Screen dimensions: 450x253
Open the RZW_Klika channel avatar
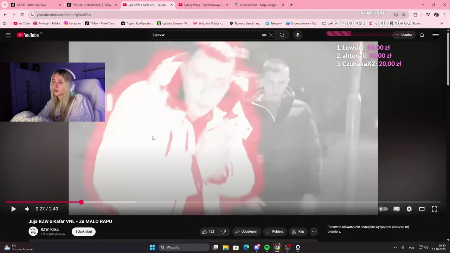(x=33, y=231)
